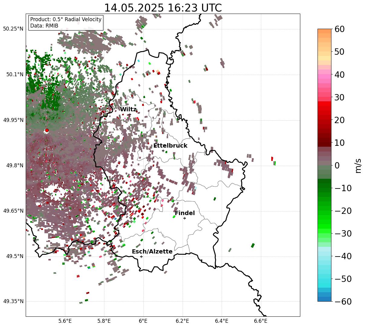The image size is (365, 327).
Task: Click the bright green colorbar segment near −27
Action: click(324, 226)
